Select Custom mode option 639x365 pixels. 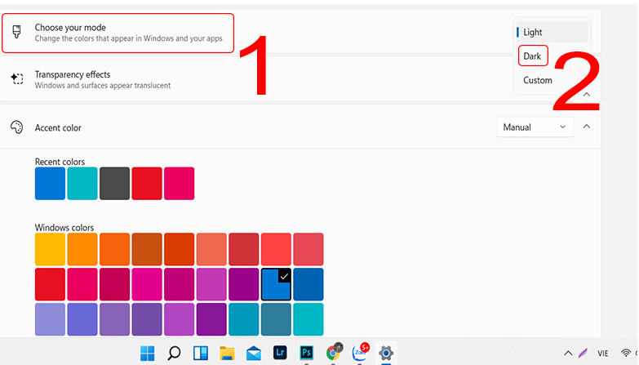(538, 80)
